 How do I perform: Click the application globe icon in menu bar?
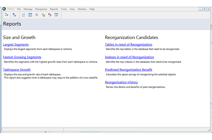coord(4,9)
